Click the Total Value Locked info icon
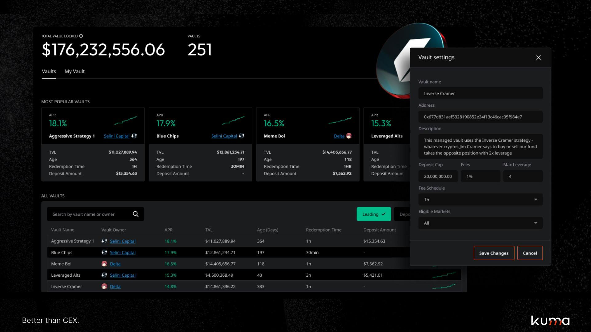Screen dimensions: 591x332 click(x=81, y=36)
